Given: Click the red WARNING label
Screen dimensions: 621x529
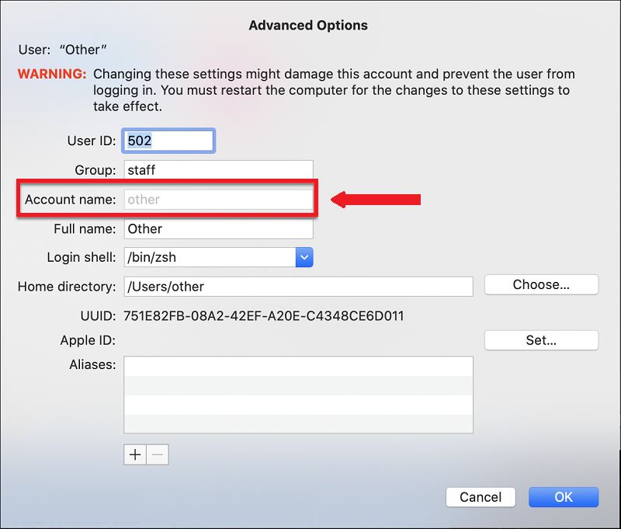Looking at the screenshot, I should 52,75.
